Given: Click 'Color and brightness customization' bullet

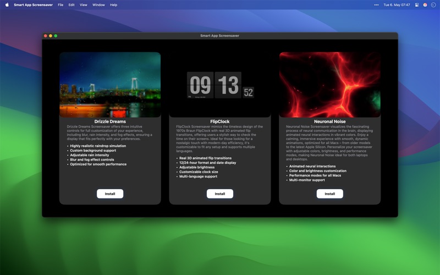Looking at the screenshot, I should tap(318, 170).
